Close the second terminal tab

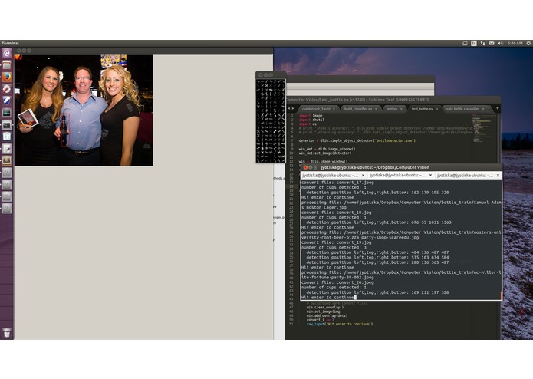tap(430, 176)
